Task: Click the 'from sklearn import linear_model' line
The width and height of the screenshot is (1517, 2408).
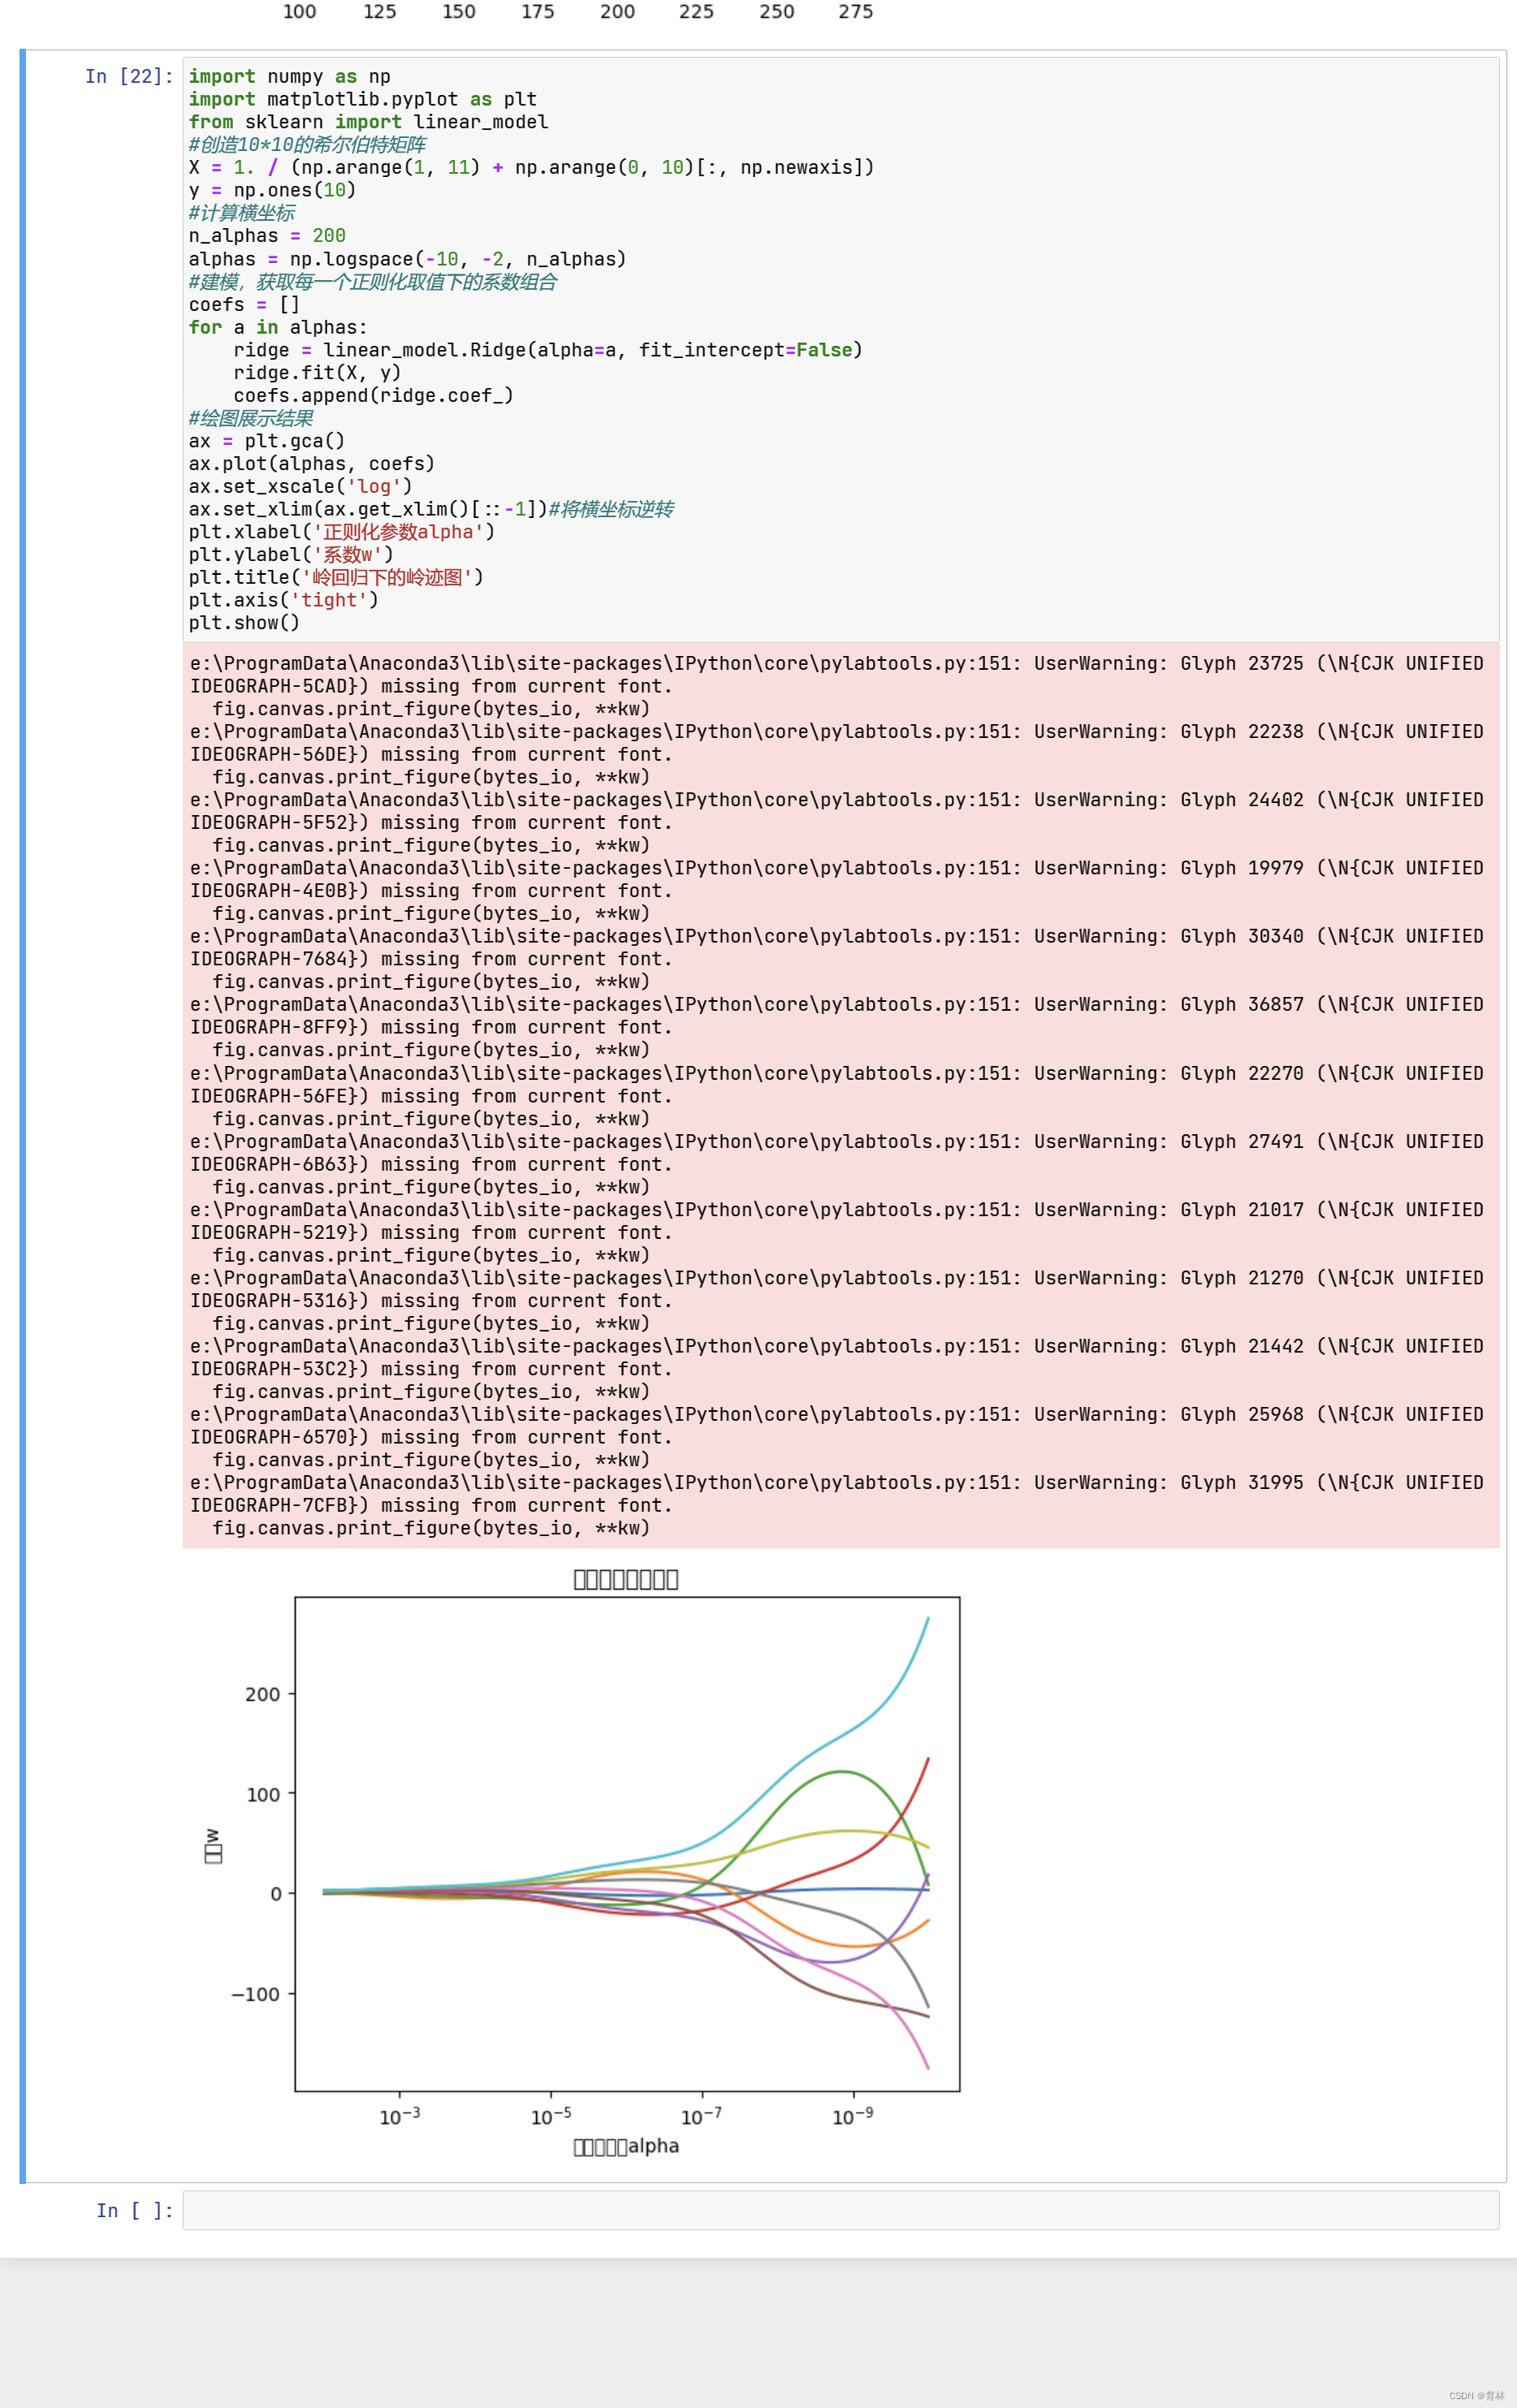Action: tap(368, 122)
